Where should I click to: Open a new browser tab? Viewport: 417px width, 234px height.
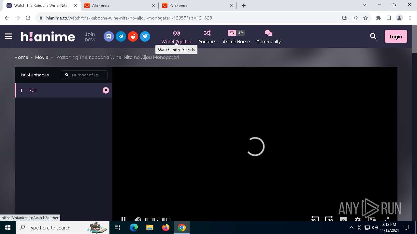(243, 6)
